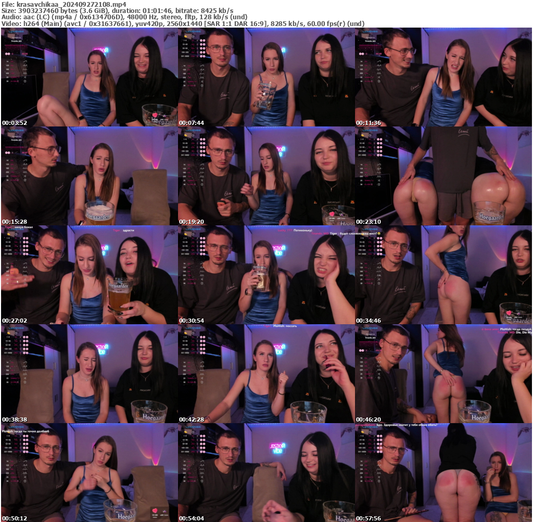Click the thumbnail labeled 00:11:36
Image resolution: width=533 pixels, height=522 pixels.
pos(443,77)
